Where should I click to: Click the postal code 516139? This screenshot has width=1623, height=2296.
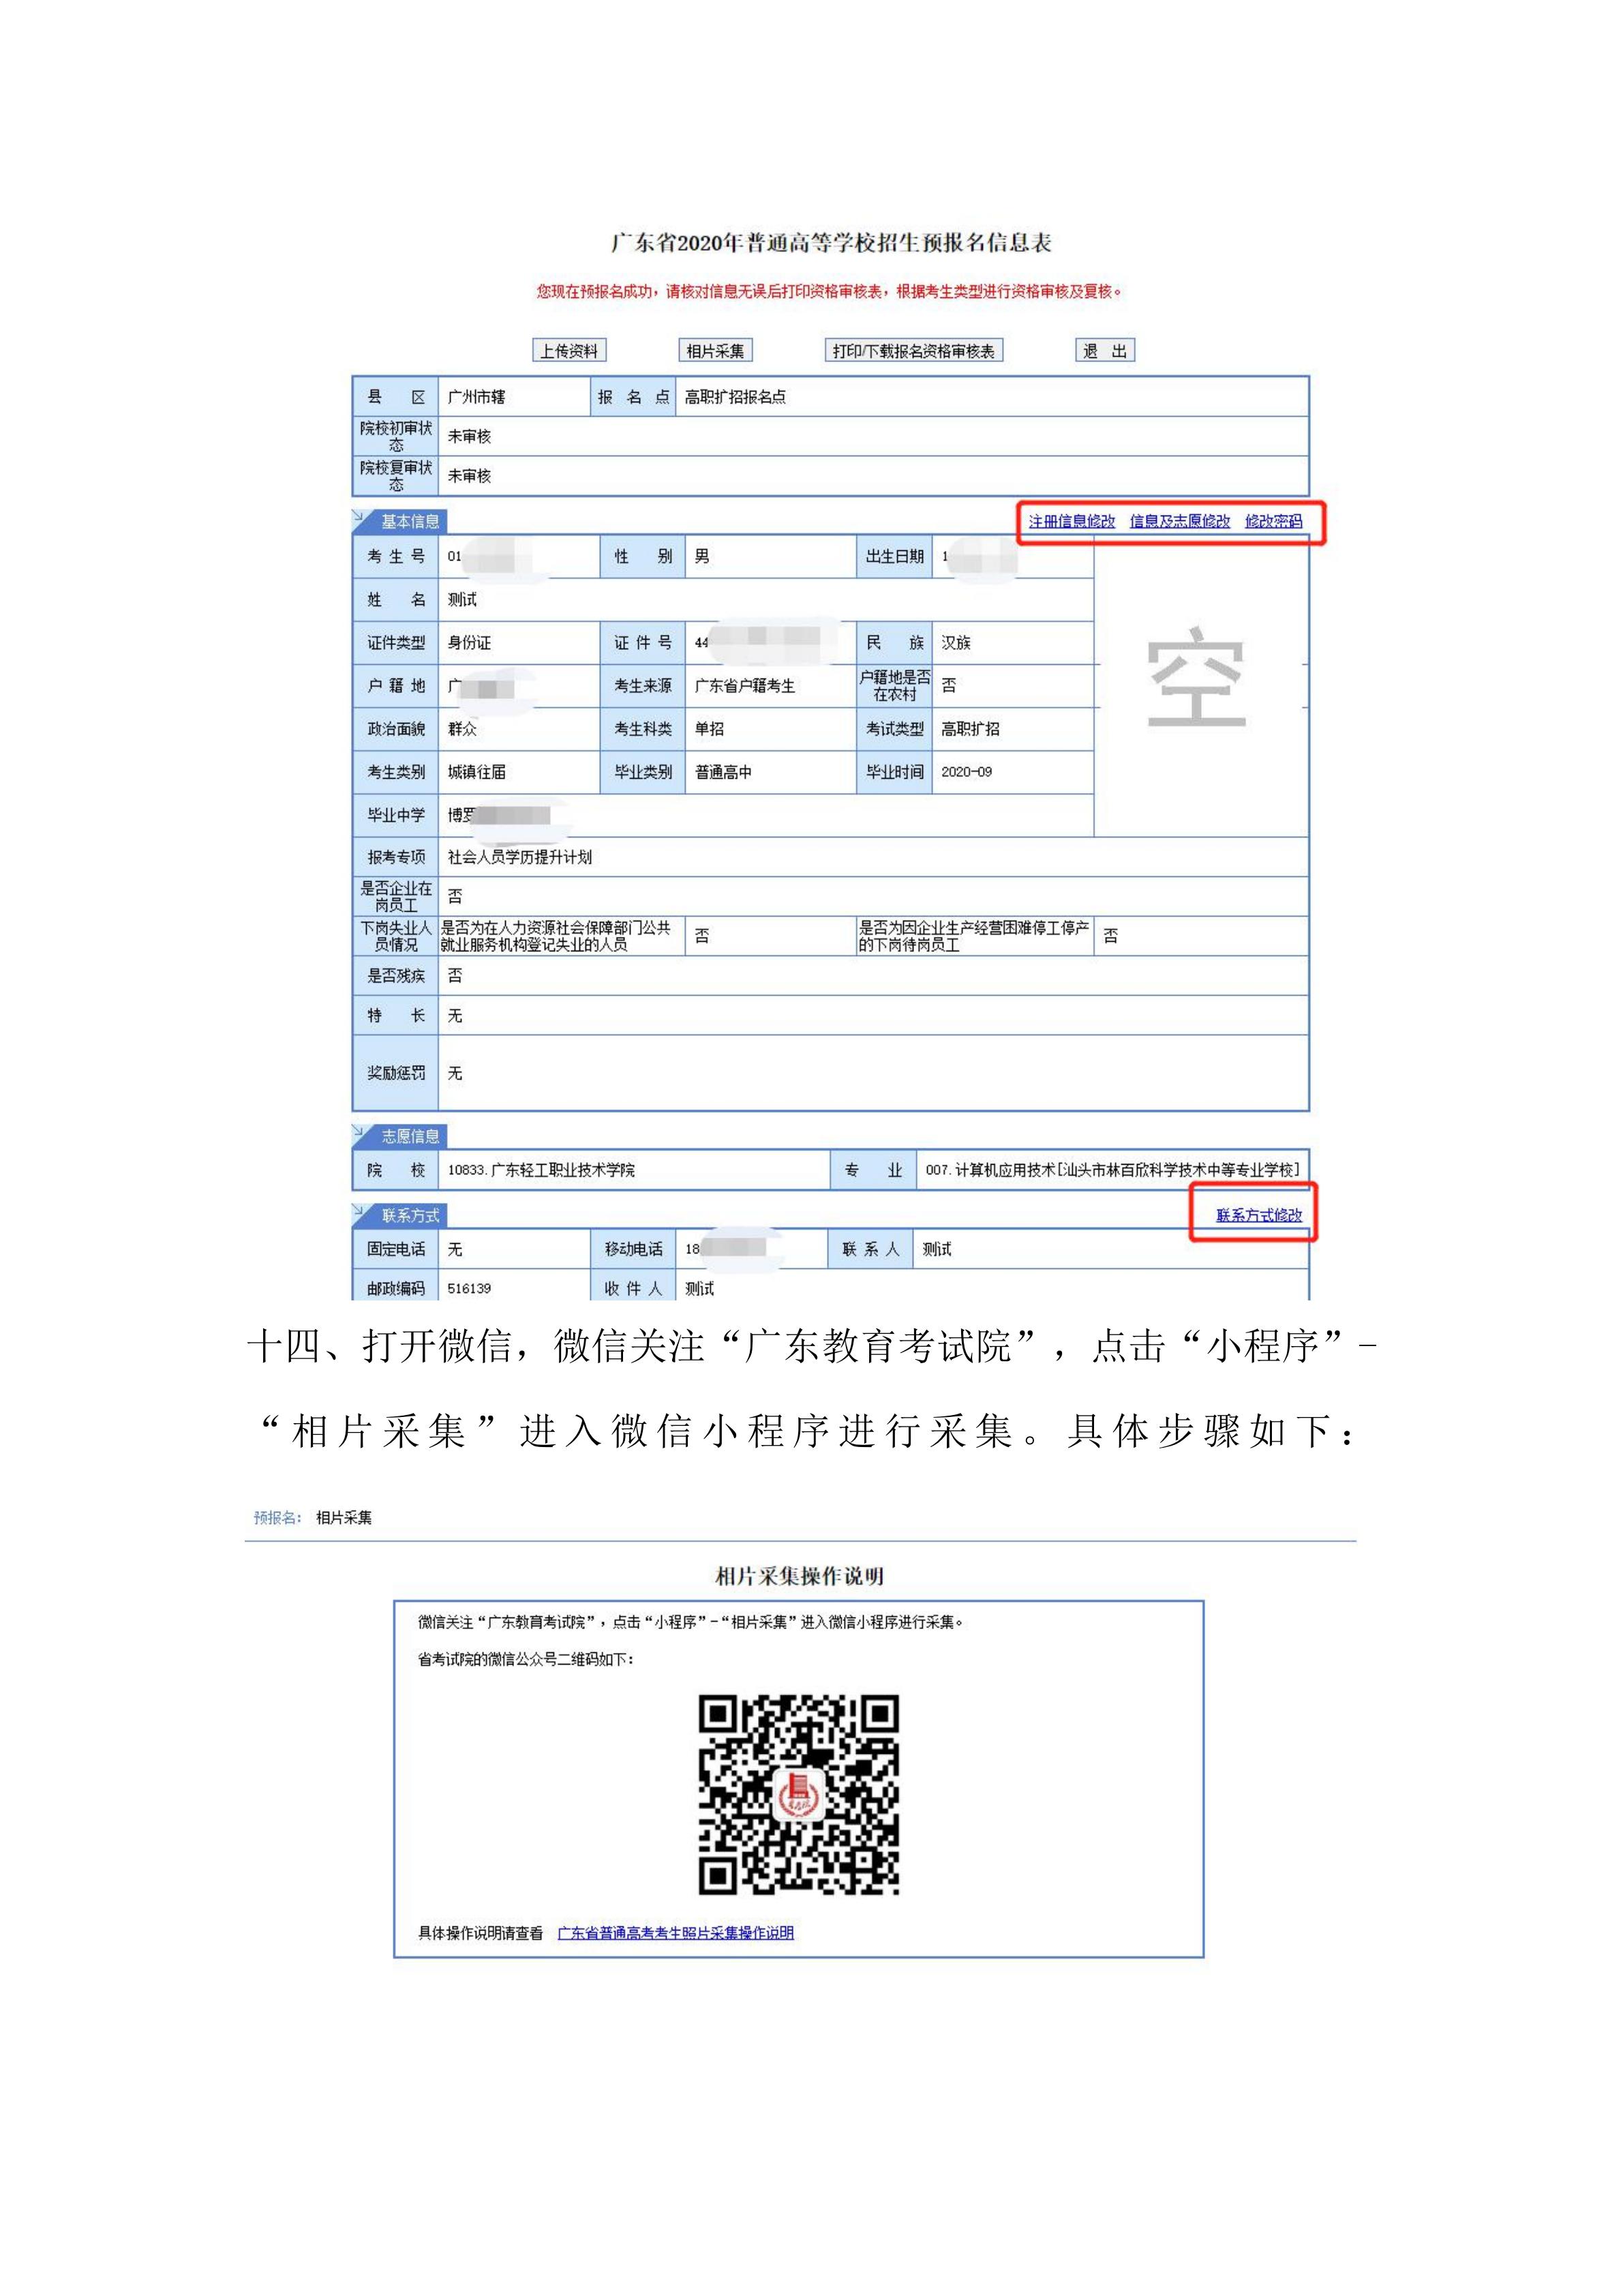pyautogui.click(x=469, y=1288)
